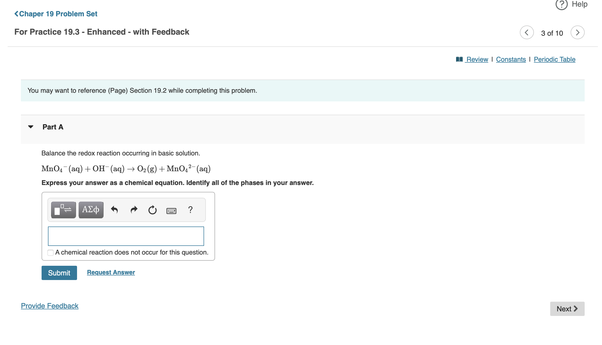
Task: Collapse the Part A section
Action: pos(31,127)
